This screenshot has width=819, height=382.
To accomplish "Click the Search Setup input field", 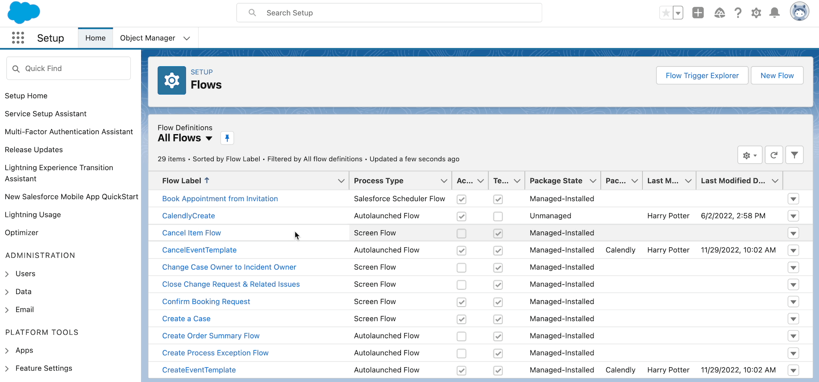I will [389, 13].
